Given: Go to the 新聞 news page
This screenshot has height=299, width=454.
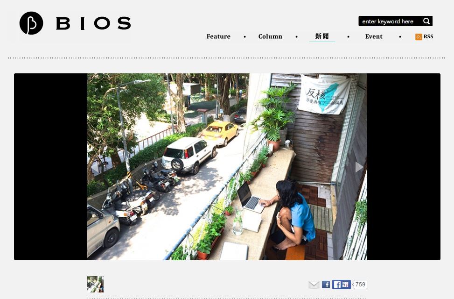Looking at the screenshot, I should (x=322, y=36).
